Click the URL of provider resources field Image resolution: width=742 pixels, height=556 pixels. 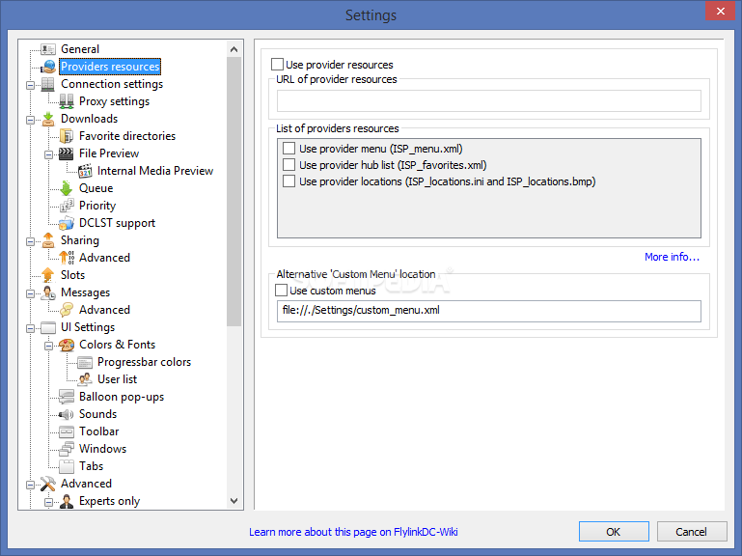click(489, 101)
